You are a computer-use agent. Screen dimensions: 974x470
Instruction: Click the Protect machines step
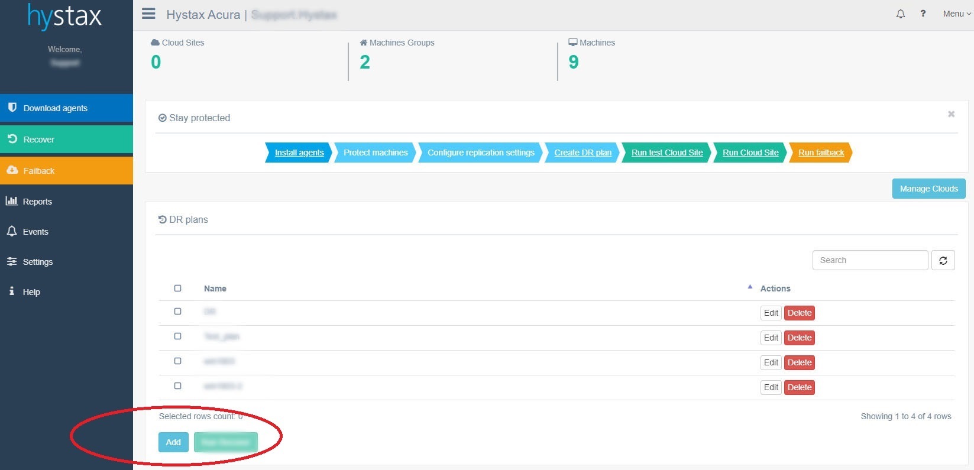coord(376,153)
